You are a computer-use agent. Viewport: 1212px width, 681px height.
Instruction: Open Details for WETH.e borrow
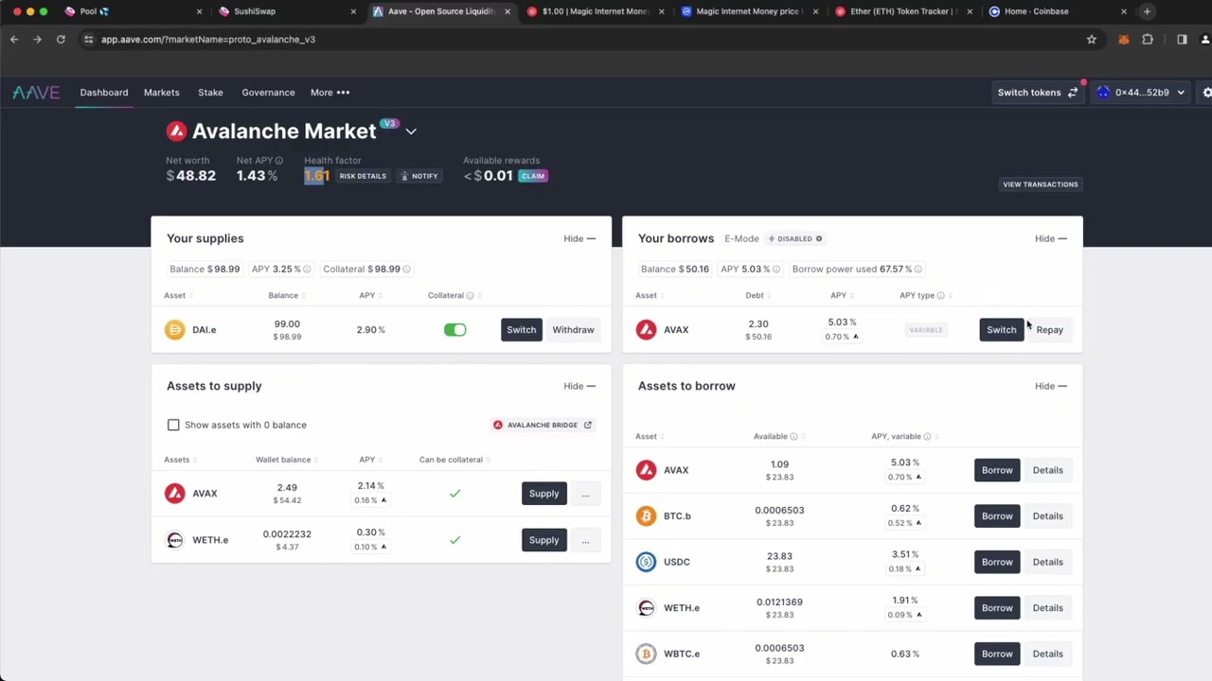click(x=1047, y=608)
